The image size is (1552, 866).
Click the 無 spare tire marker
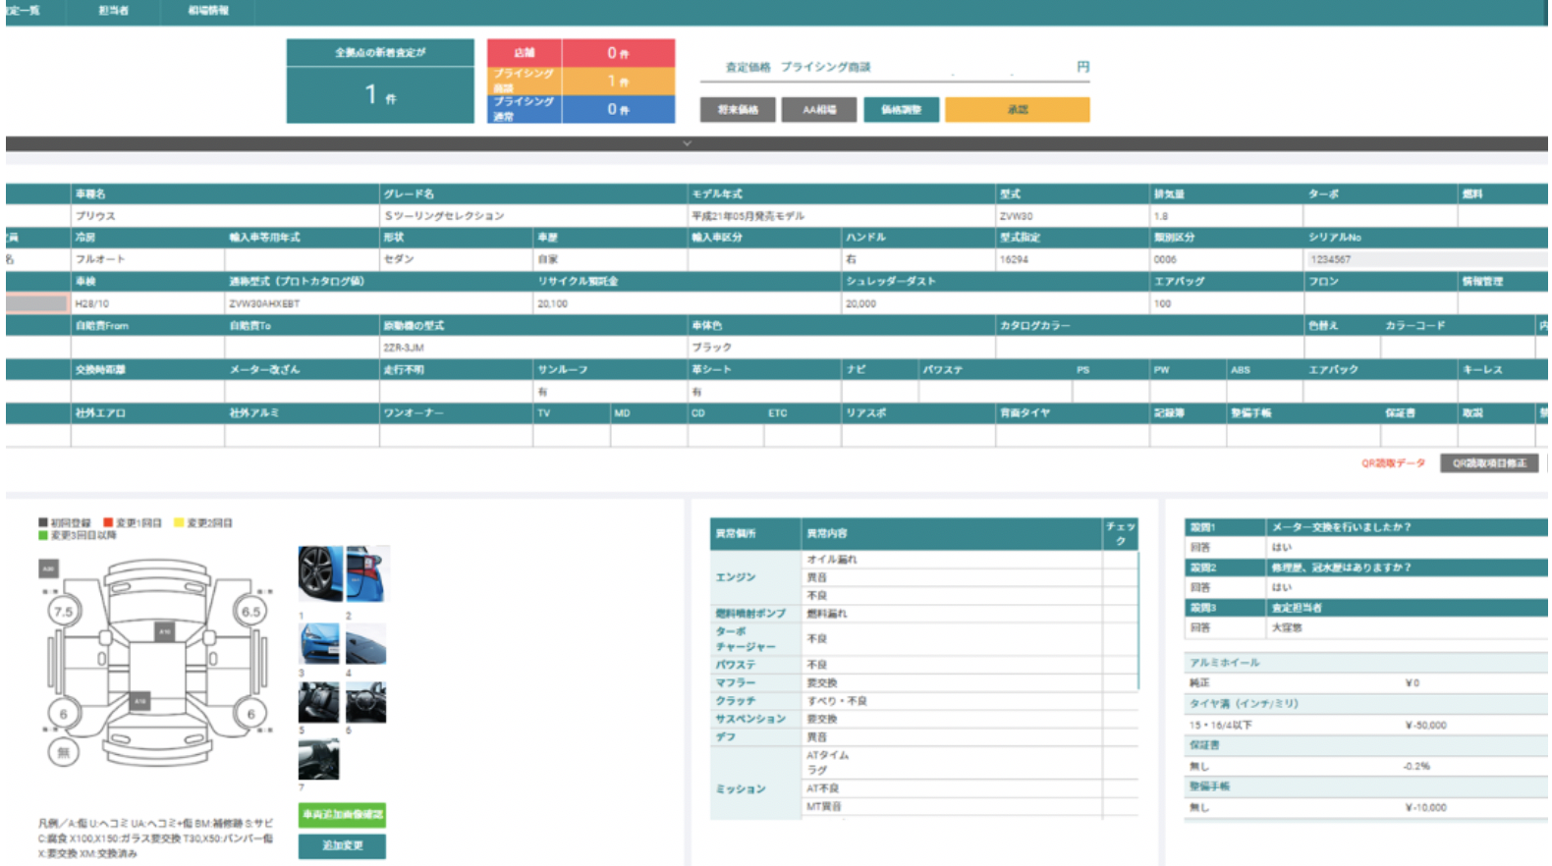point(63,752)
